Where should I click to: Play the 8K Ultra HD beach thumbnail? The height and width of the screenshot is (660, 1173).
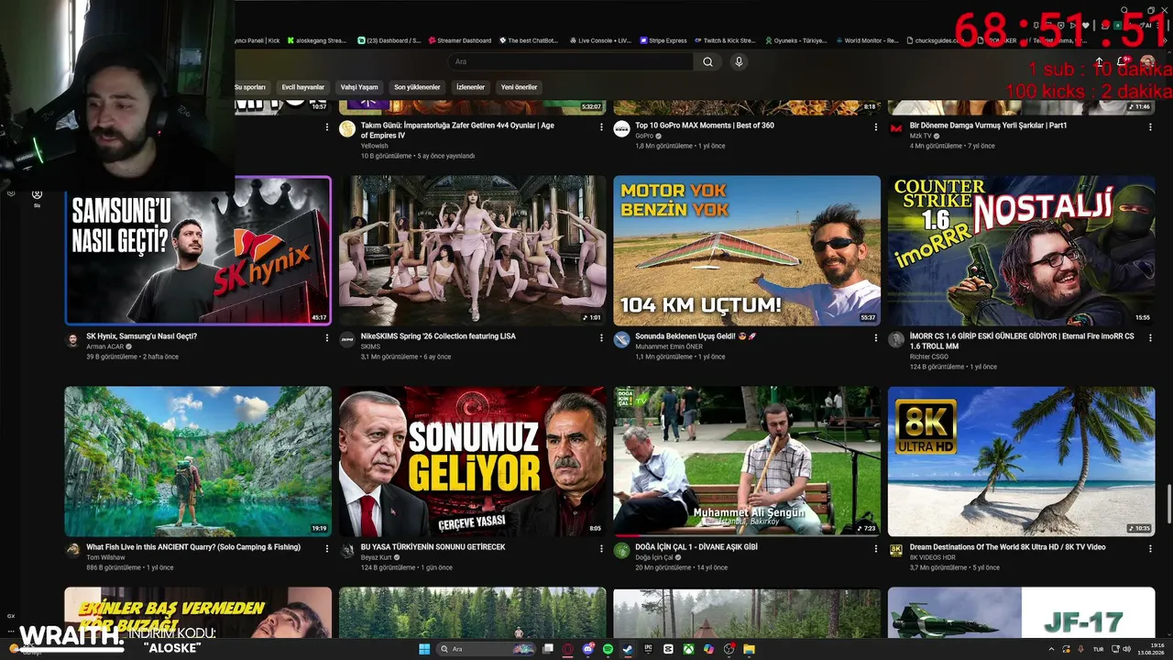pos(1021,461)
